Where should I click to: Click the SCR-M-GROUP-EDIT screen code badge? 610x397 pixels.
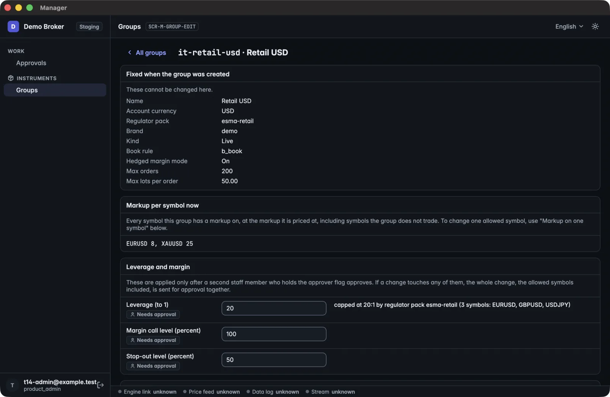pyautogui.click(x=172, y=27)
